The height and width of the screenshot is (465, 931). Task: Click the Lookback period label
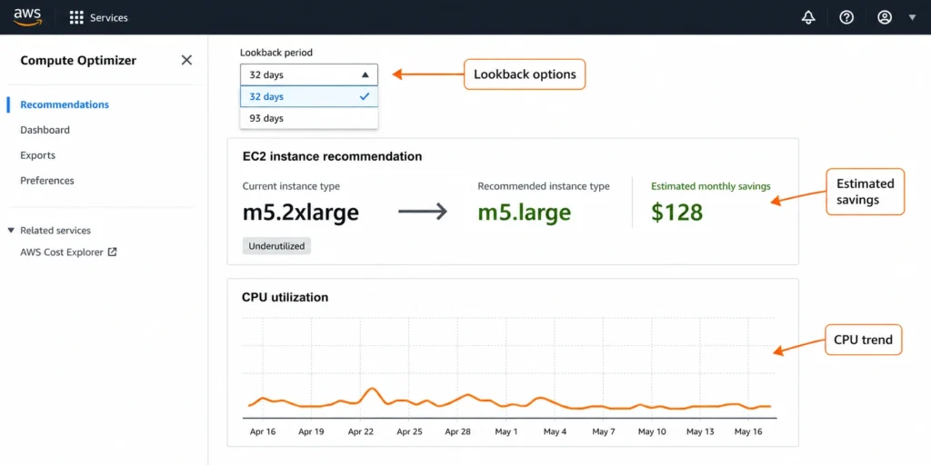tap(276, 52)
